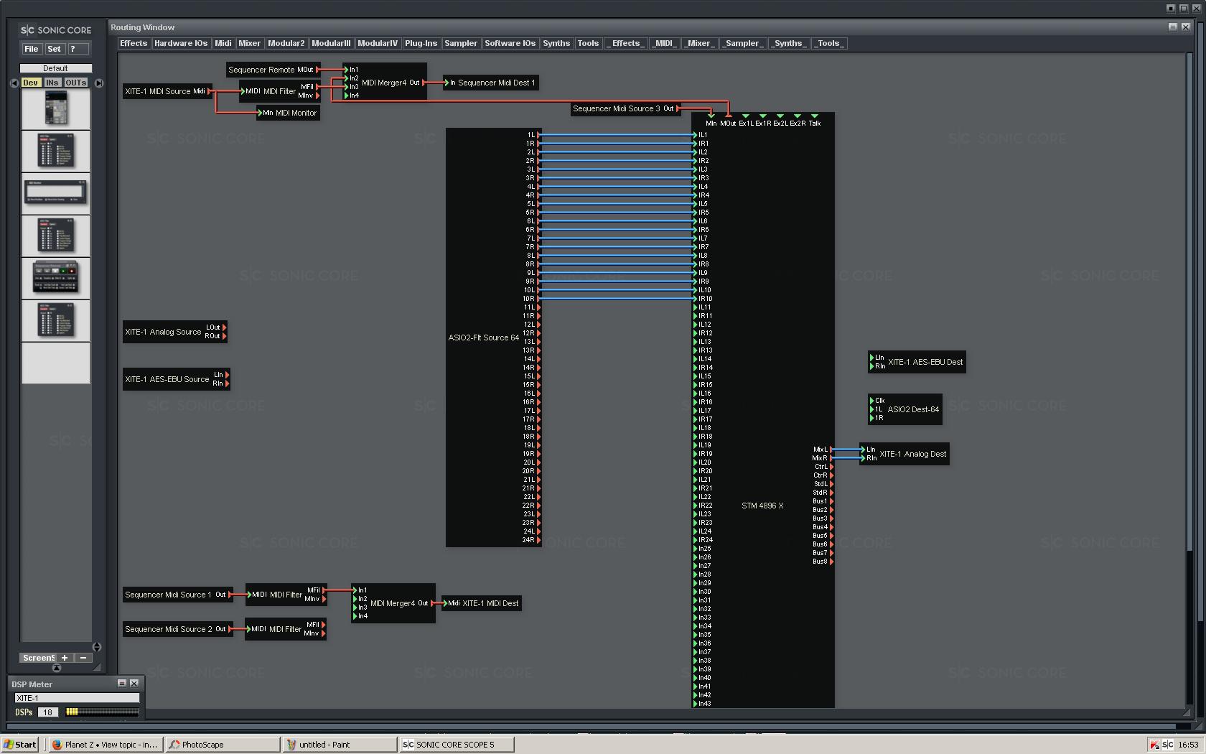
Task: Click the round up-arrow icon under ScreenSets
Action: pyautogui.click(x=57, y=668)
